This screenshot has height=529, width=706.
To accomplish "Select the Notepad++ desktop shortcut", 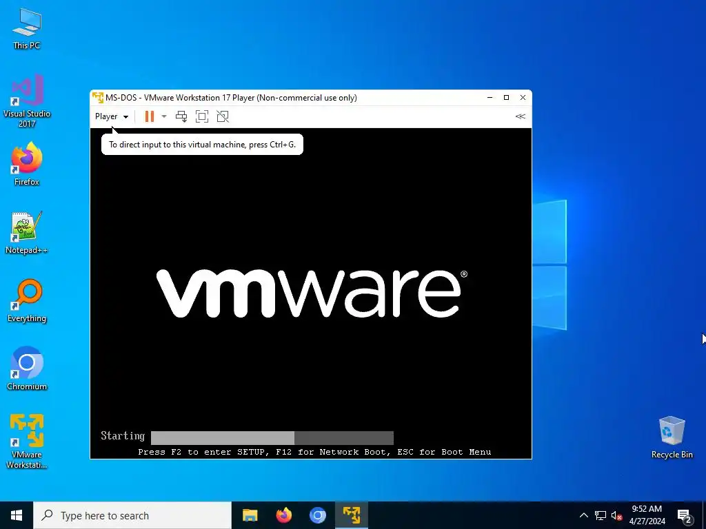I will tap(27, 233).
